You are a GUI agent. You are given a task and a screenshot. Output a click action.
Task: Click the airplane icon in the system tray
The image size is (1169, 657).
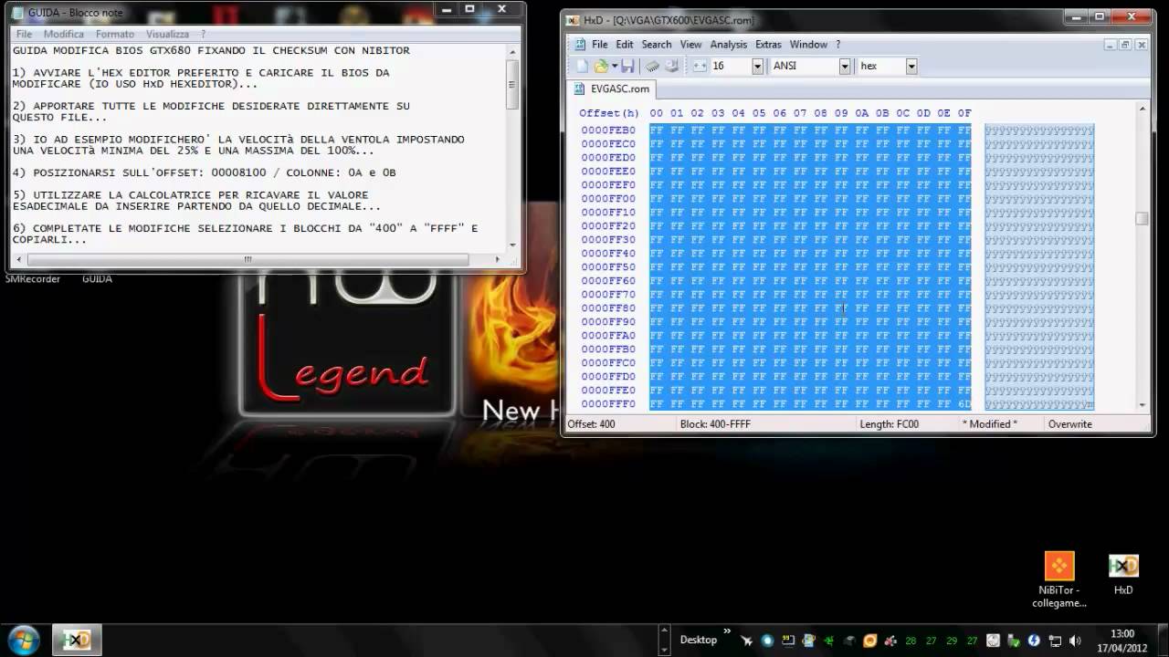[747, 641]
